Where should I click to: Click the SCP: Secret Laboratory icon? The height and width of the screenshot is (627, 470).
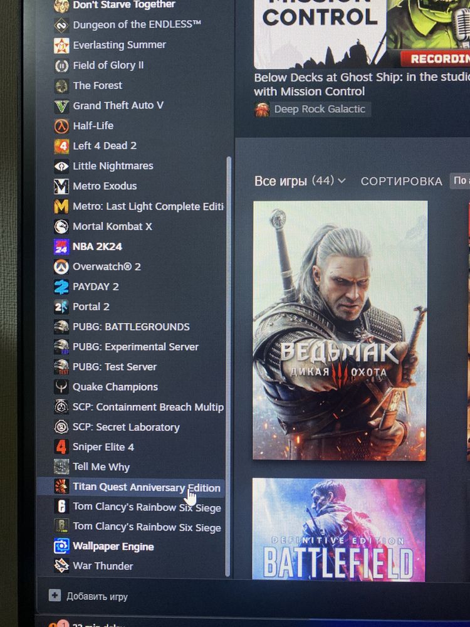click(x=61, y=426)
